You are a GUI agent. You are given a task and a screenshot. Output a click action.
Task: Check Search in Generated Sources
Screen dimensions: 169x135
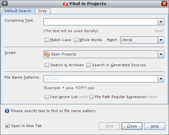[x=88, y=65]
